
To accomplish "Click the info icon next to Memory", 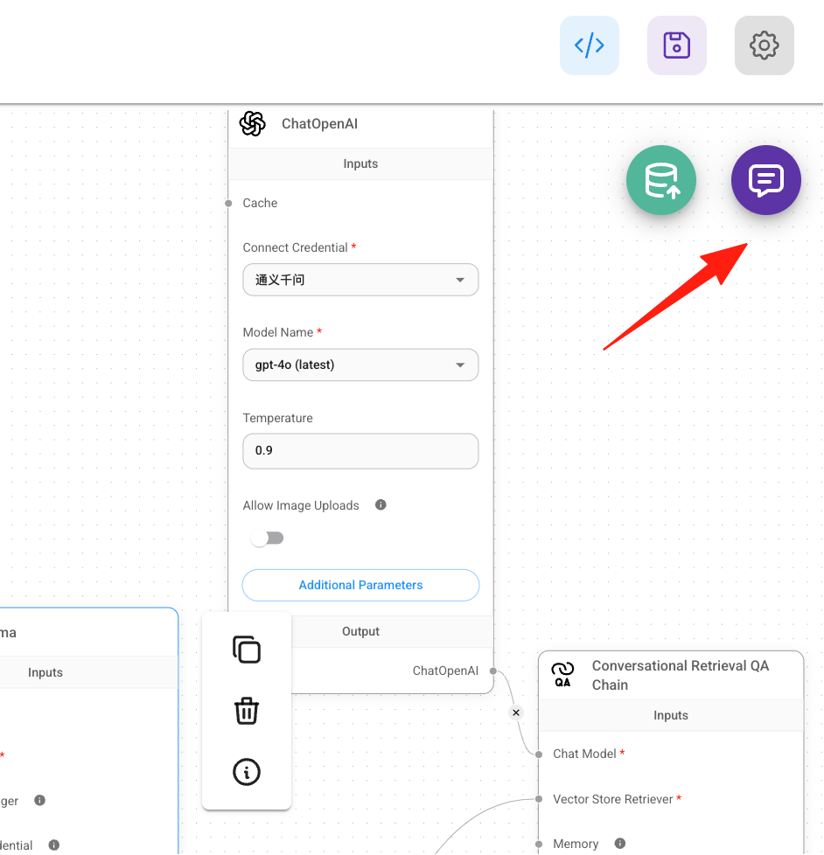I will coord(620,844).
